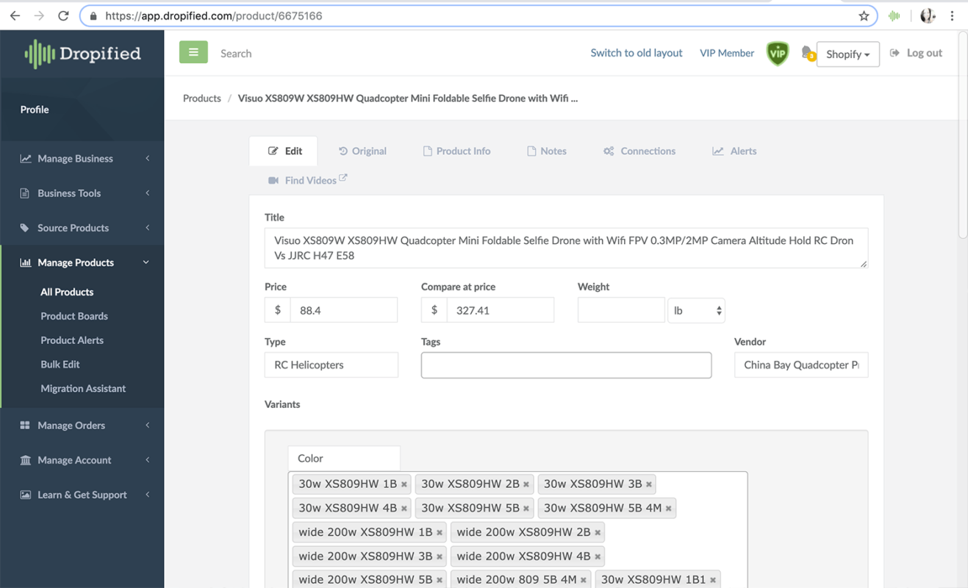Open Bulk Edit in sidebar

click(x=60, y=365)
